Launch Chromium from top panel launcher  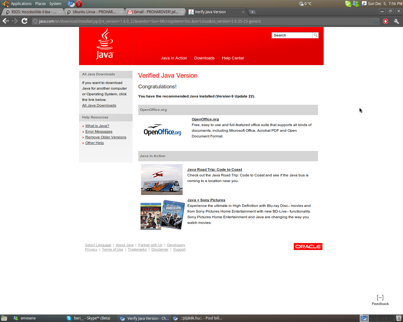[x=71, y=4]
